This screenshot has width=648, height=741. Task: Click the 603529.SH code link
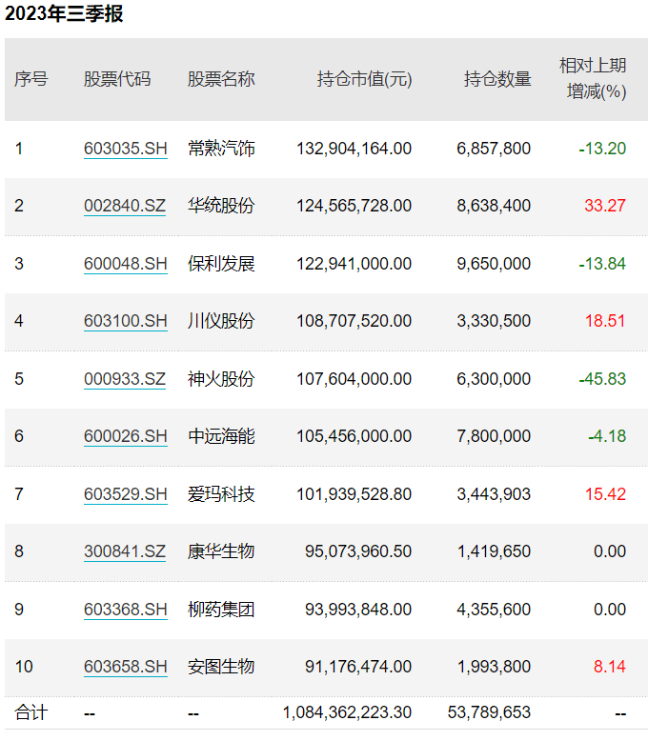[x=125, y=494]
